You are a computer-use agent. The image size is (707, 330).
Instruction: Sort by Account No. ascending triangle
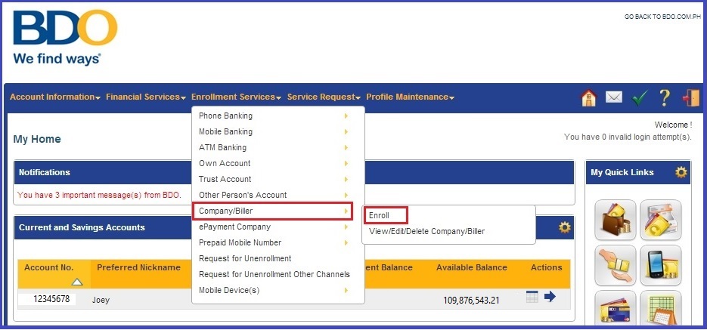pos(78,282)
